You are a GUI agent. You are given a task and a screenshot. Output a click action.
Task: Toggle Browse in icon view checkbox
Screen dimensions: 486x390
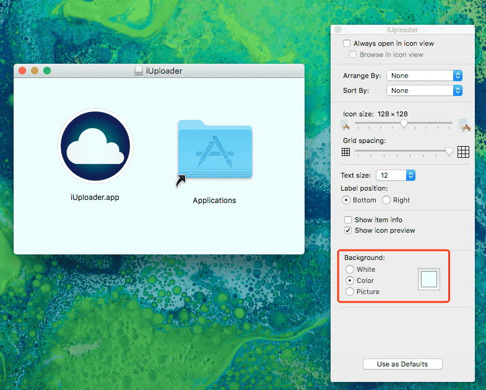353,54
